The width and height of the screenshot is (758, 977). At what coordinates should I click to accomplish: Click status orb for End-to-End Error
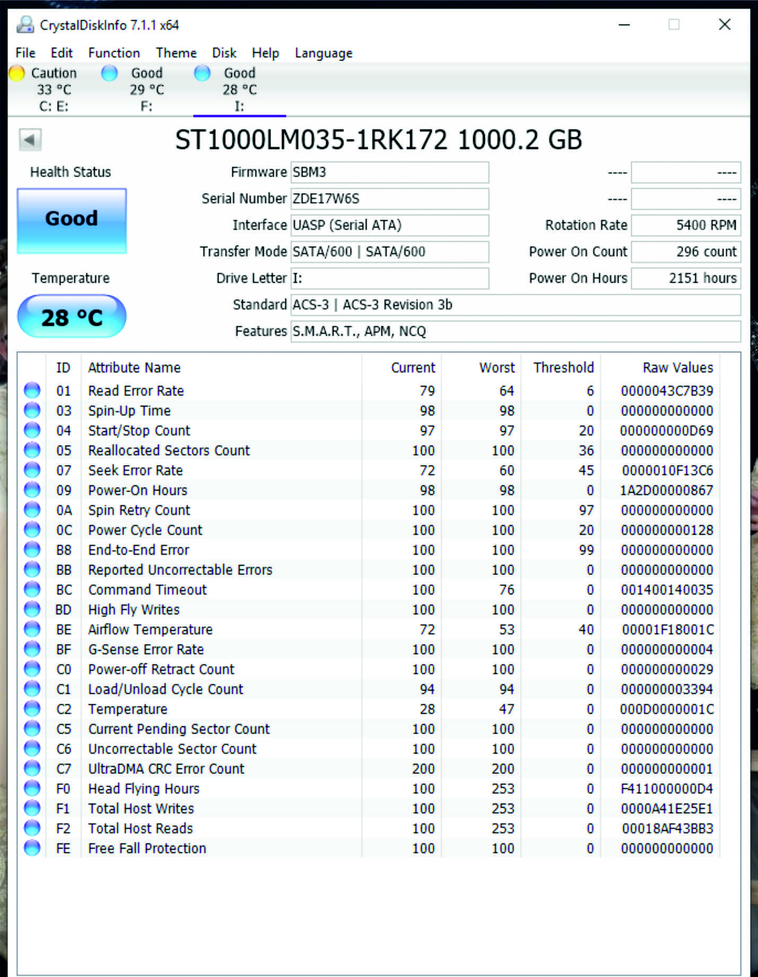pyautogui.click(x=32, y=549)
